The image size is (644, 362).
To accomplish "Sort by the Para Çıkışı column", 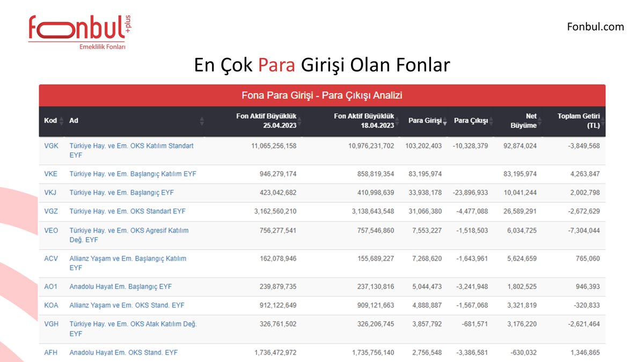I will (x=473, y=121).
